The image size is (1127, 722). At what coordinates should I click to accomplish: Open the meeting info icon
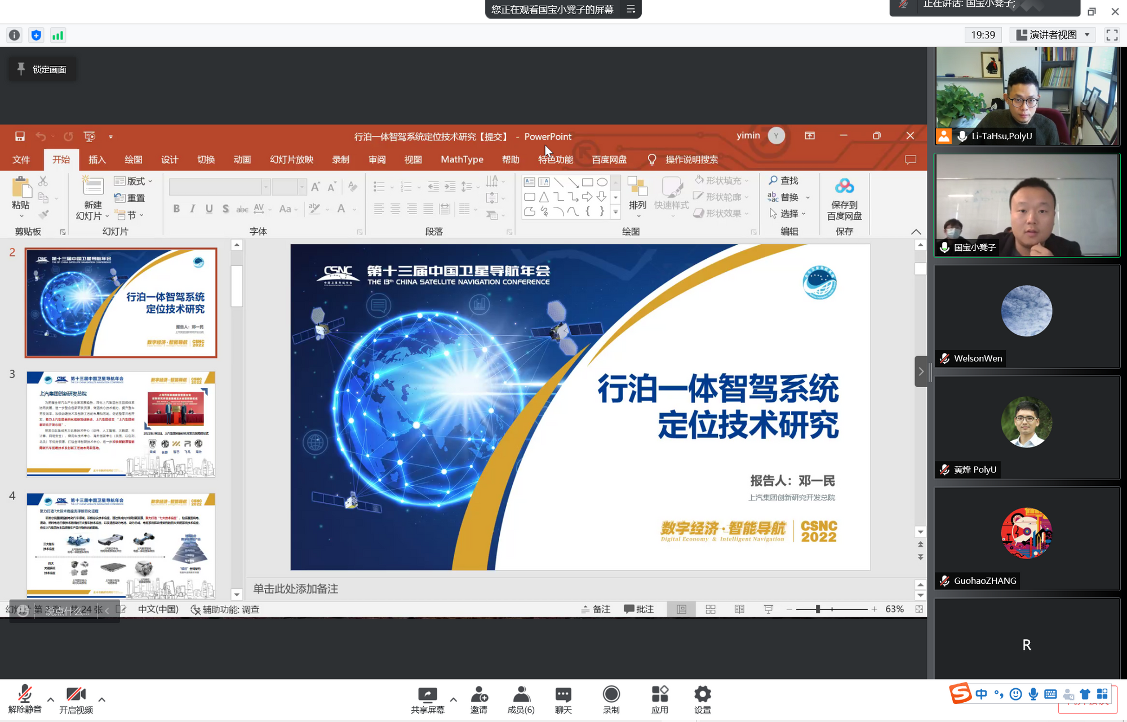[14, 35]
